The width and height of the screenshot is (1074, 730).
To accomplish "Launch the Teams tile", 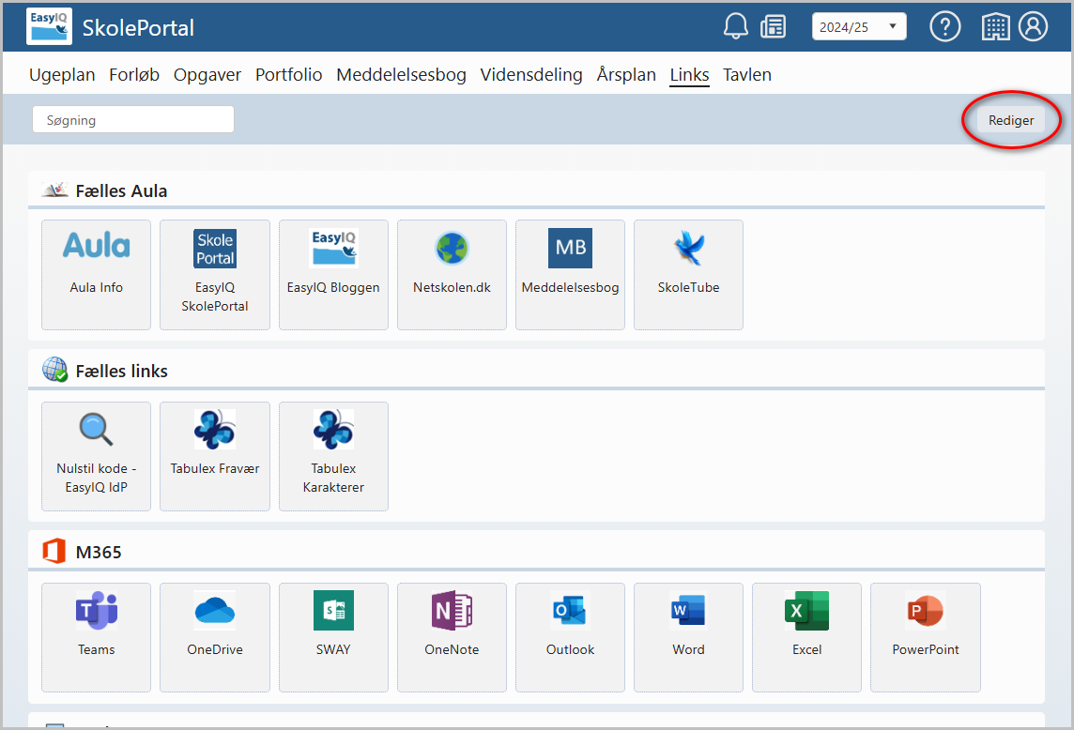I will [x=96, y=637].
